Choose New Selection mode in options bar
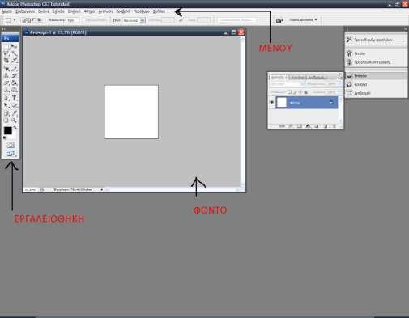Viewport: 409px width, 318px height. coord(24,20)
